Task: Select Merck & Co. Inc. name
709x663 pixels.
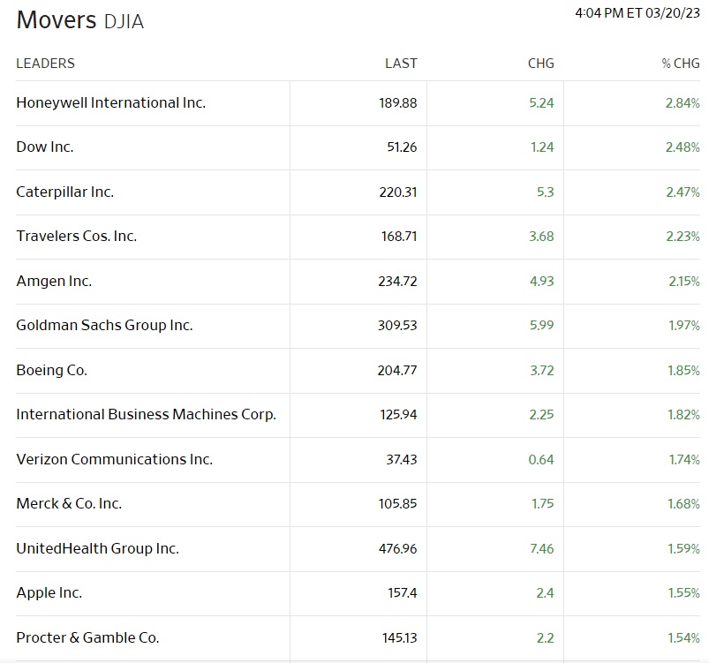Action: tap(69, 503)
